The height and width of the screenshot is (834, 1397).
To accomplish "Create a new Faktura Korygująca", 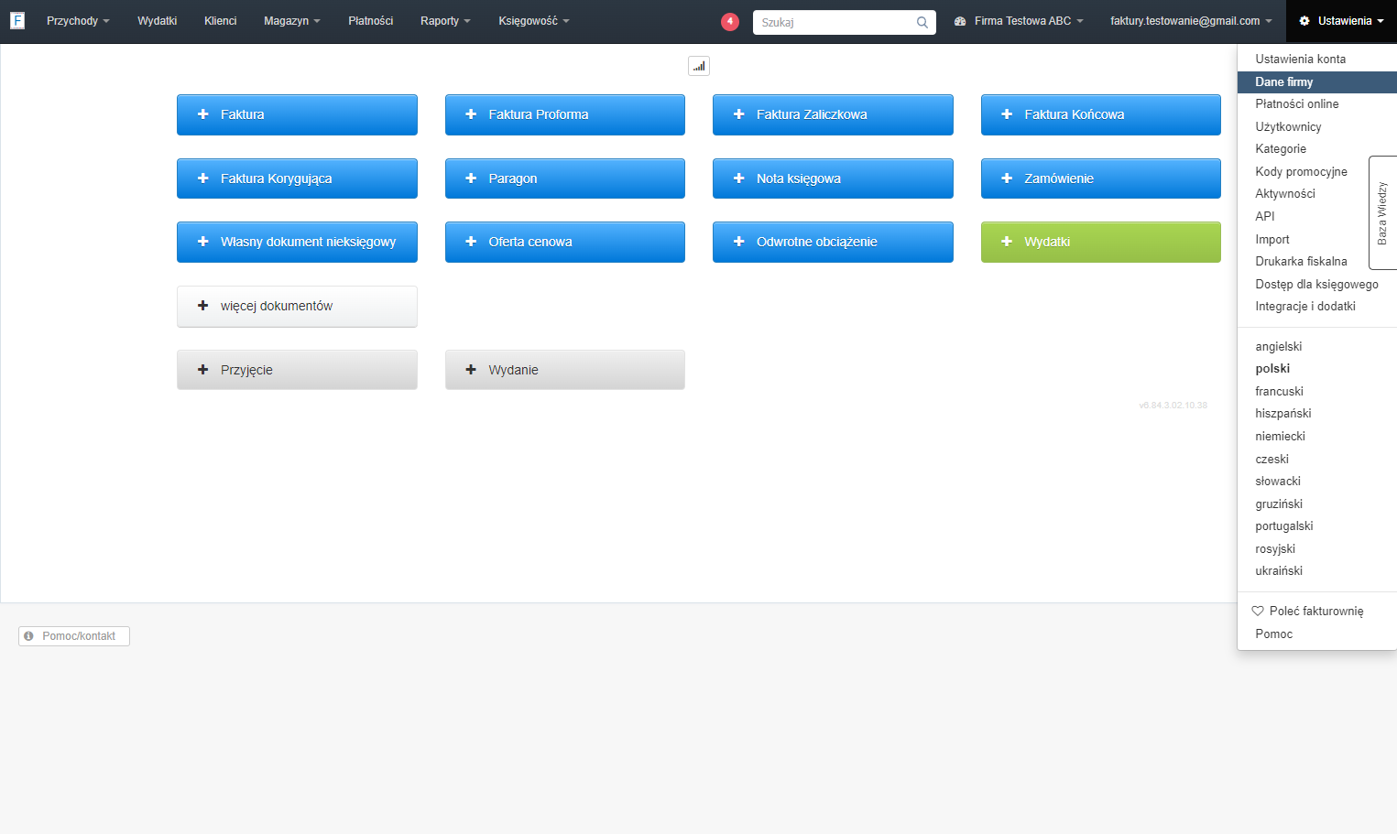I will [297, 179].
